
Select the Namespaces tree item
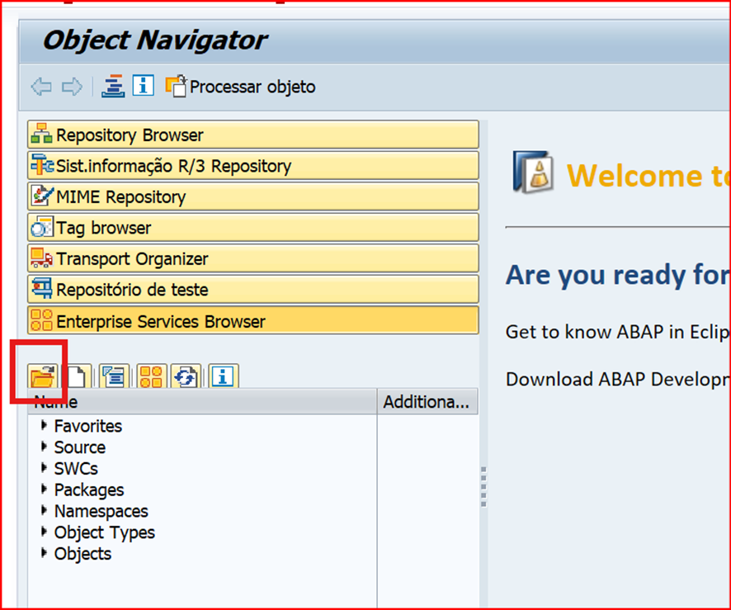click(x=101, y=511)
